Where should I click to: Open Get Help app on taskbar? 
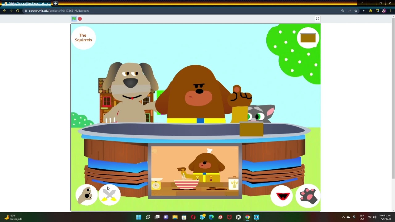[202, 217]
